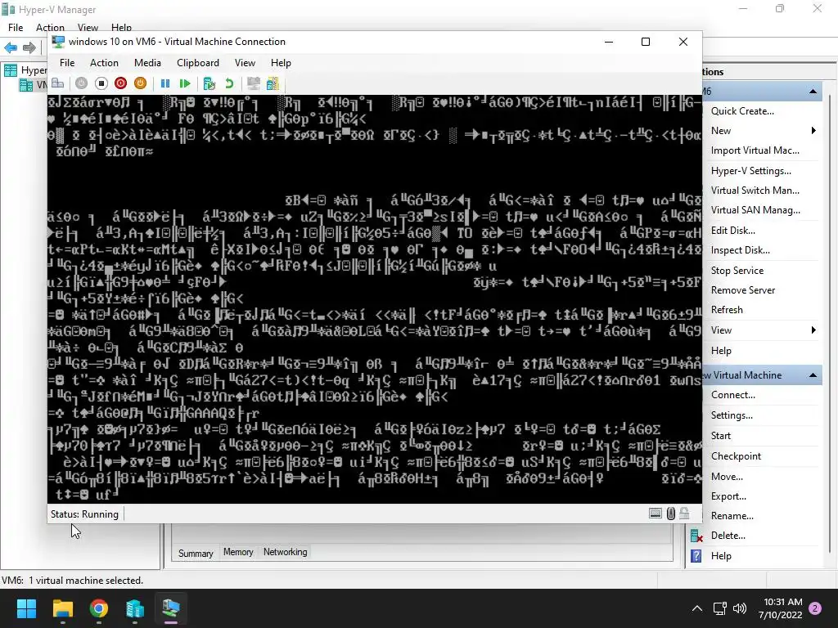Open Virtual SAN Manager action

click(x=755, y=210)
